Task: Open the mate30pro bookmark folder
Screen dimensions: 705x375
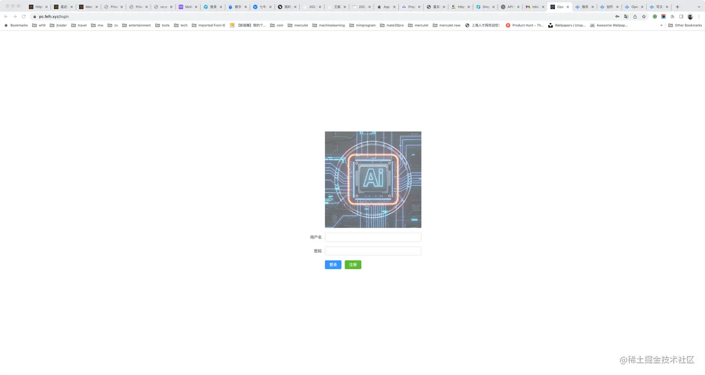Action: 392,25
